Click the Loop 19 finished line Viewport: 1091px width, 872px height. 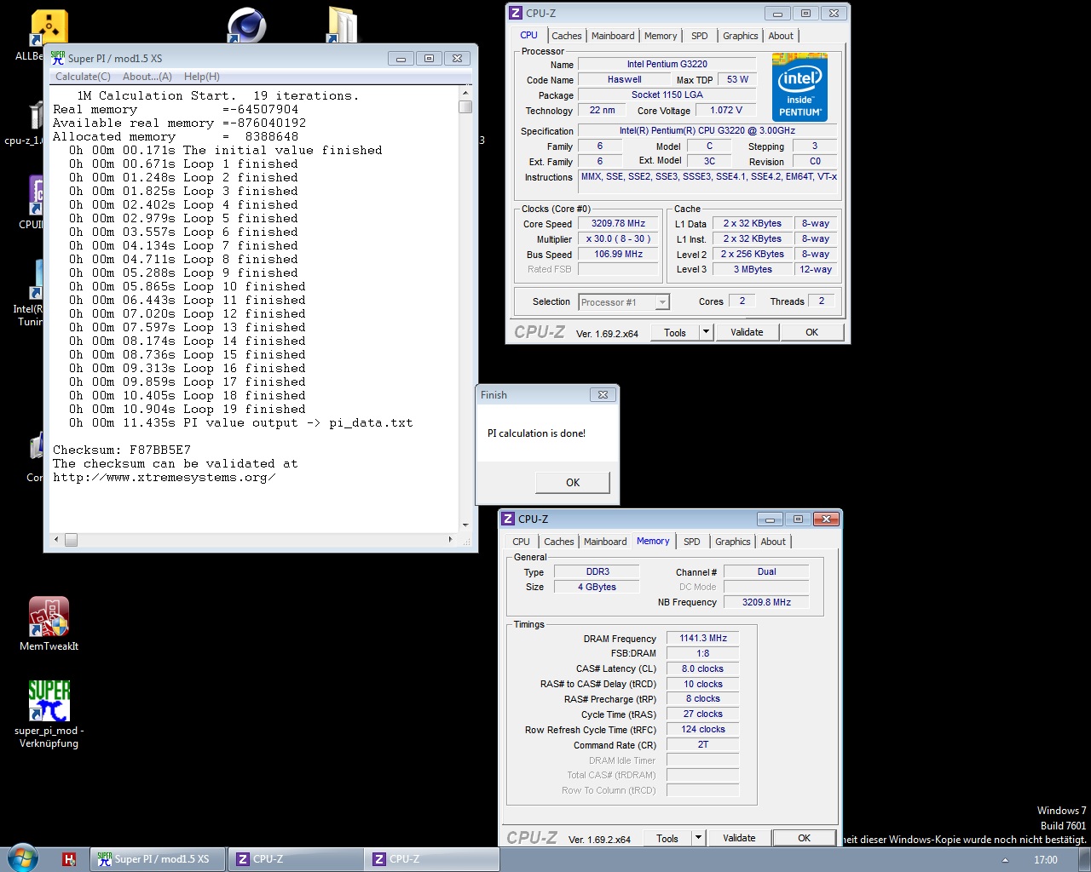coord(187,409)
